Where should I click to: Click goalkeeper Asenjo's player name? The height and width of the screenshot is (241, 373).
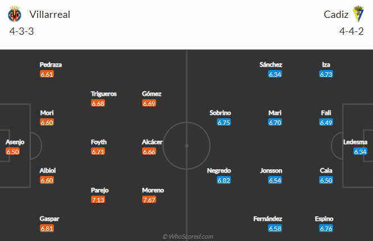(x=15, y=142)
